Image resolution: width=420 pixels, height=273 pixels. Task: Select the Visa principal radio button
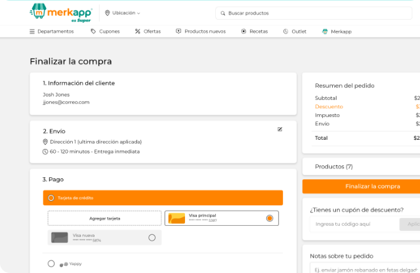pyautogui.click(x=270, y=219)
